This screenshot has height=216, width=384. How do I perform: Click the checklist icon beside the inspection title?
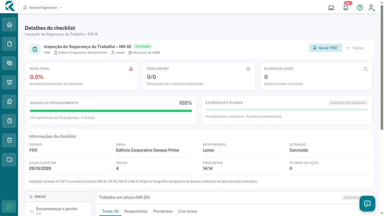tap(35, 49)
